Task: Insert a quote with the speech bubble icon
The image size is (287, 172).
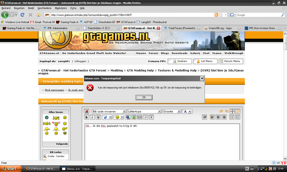Action: [146, 117]
